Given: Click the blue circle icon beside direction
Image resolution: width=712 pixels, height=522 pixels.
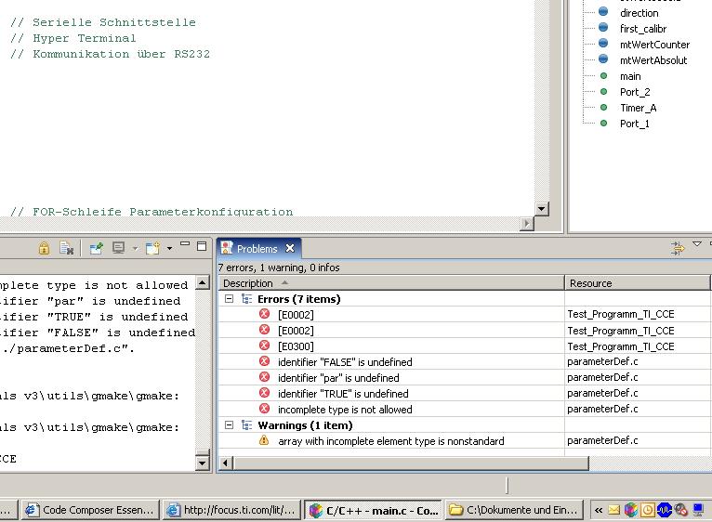Looking at the screenshot, I should [x=603, y=12].
